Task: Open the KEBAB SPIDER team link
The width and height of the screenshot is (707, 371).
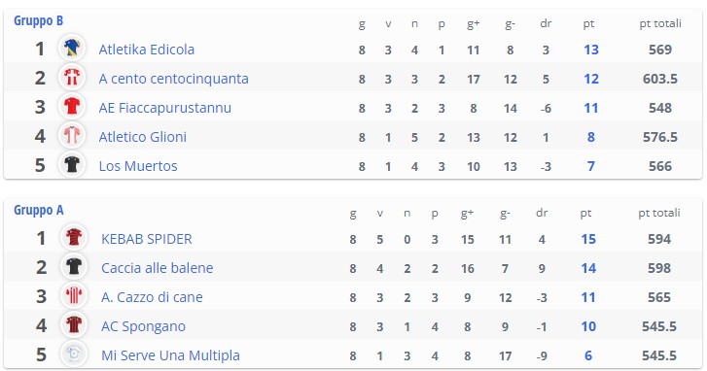Action: coord(147,239)
